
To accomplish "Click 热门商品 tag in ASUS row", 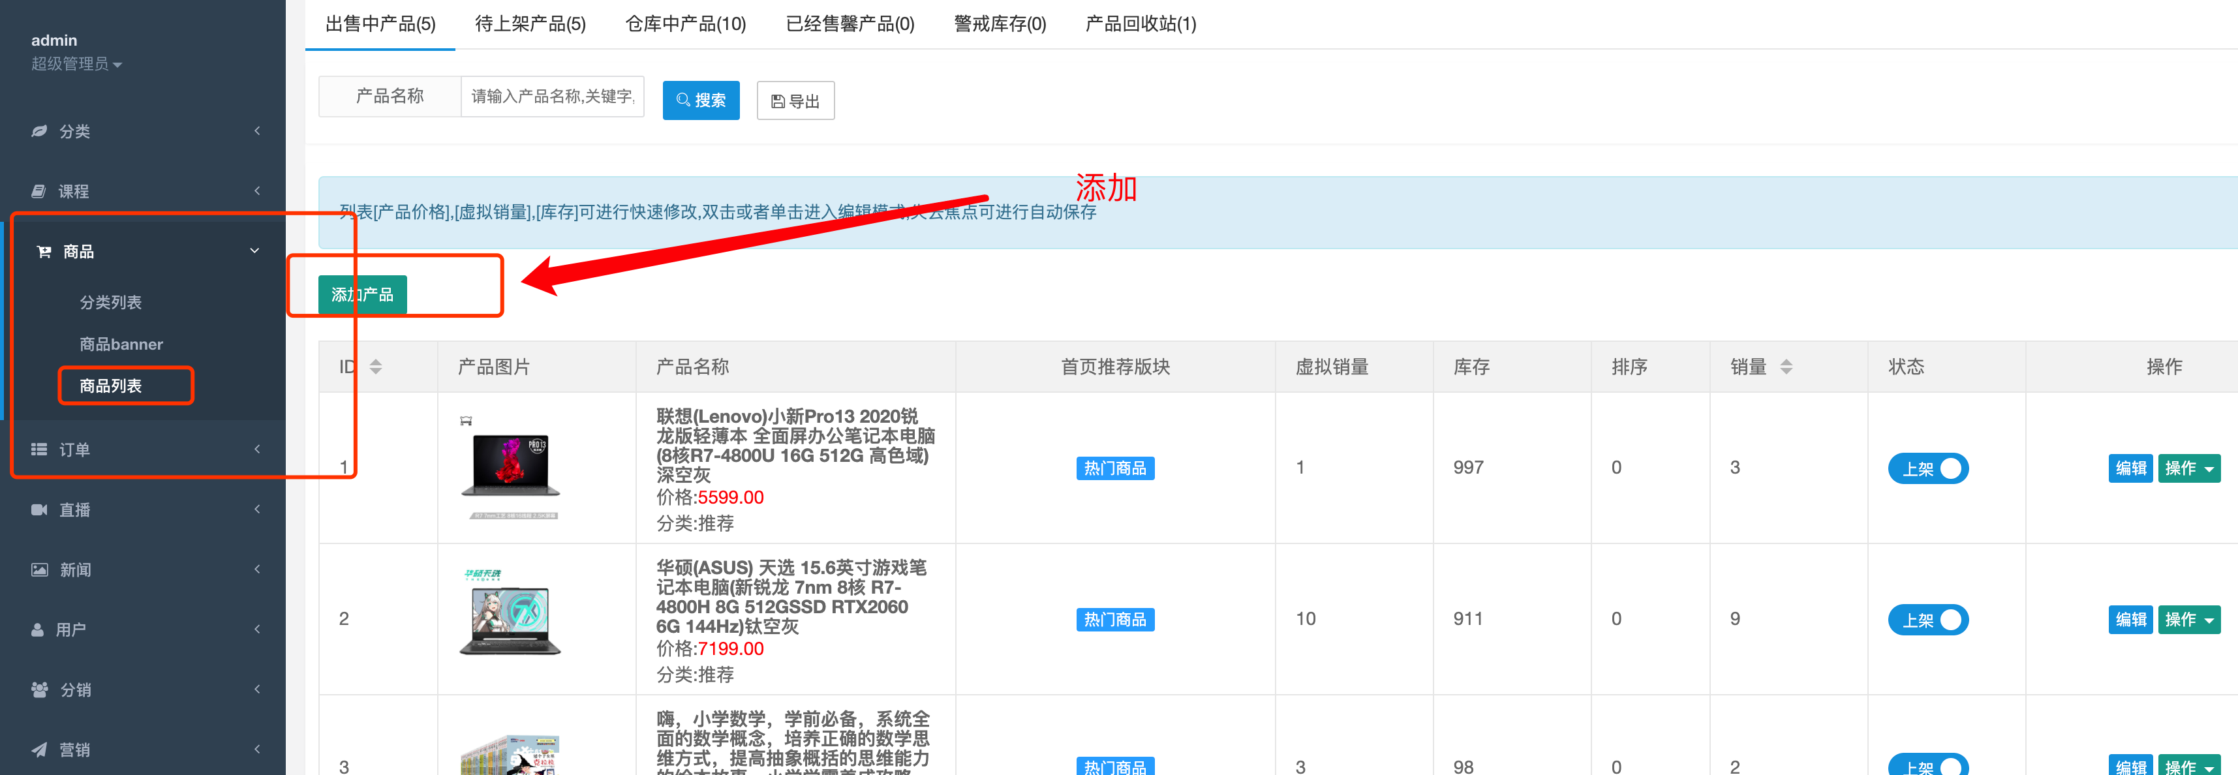I will pos(1114,620).
